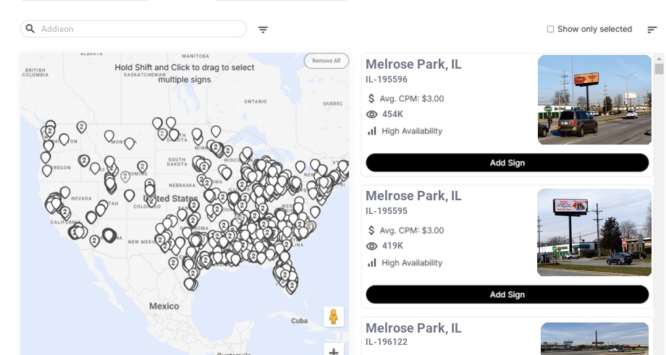The height and width of the screenshot is (355, 666).
Task: Enable the Show only selected checkbox
Action: point(550,30)
